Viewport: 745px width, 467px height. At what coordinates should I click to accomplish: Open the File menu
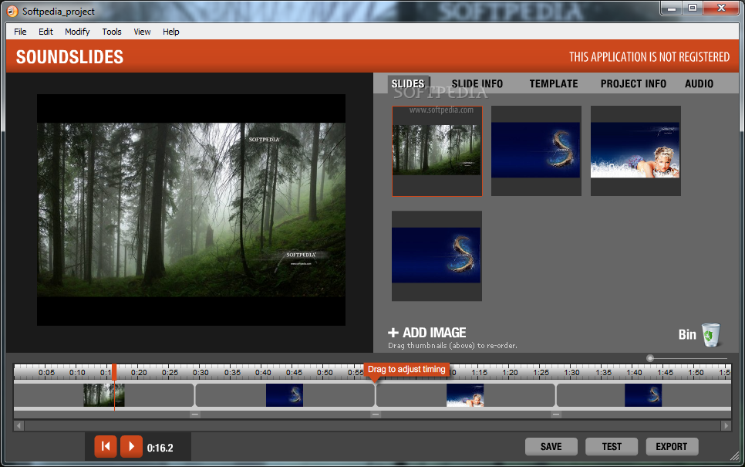pyautogui.click(x=20, y=32)
